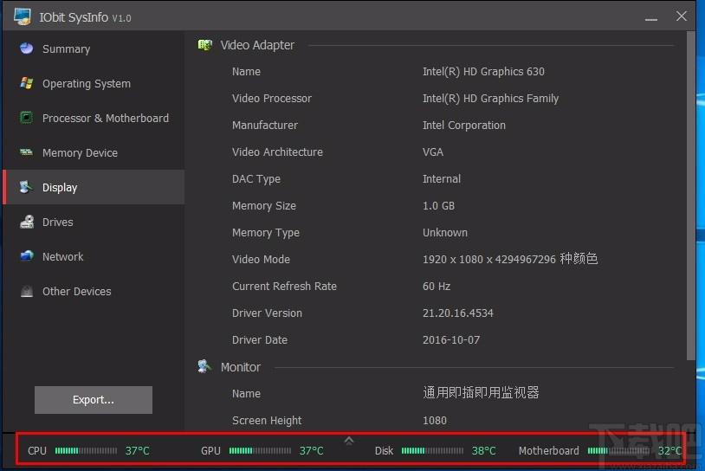
Task: Click the '2016-10-07' driver date value
Action: pyautogui.click(x=451, y=339)
